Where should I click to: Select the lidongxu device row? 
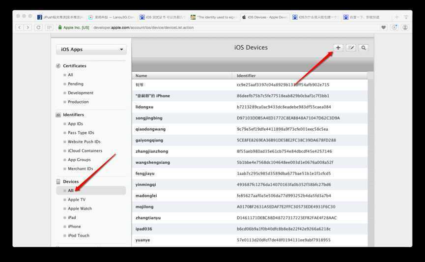point(250,107)
